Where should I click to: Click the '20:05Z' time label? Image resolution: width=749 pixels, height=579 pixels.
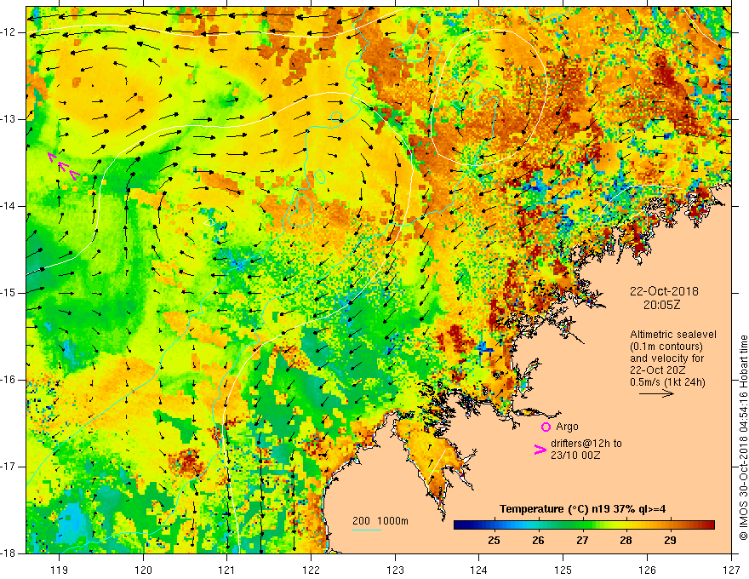(x=661, y=305)
